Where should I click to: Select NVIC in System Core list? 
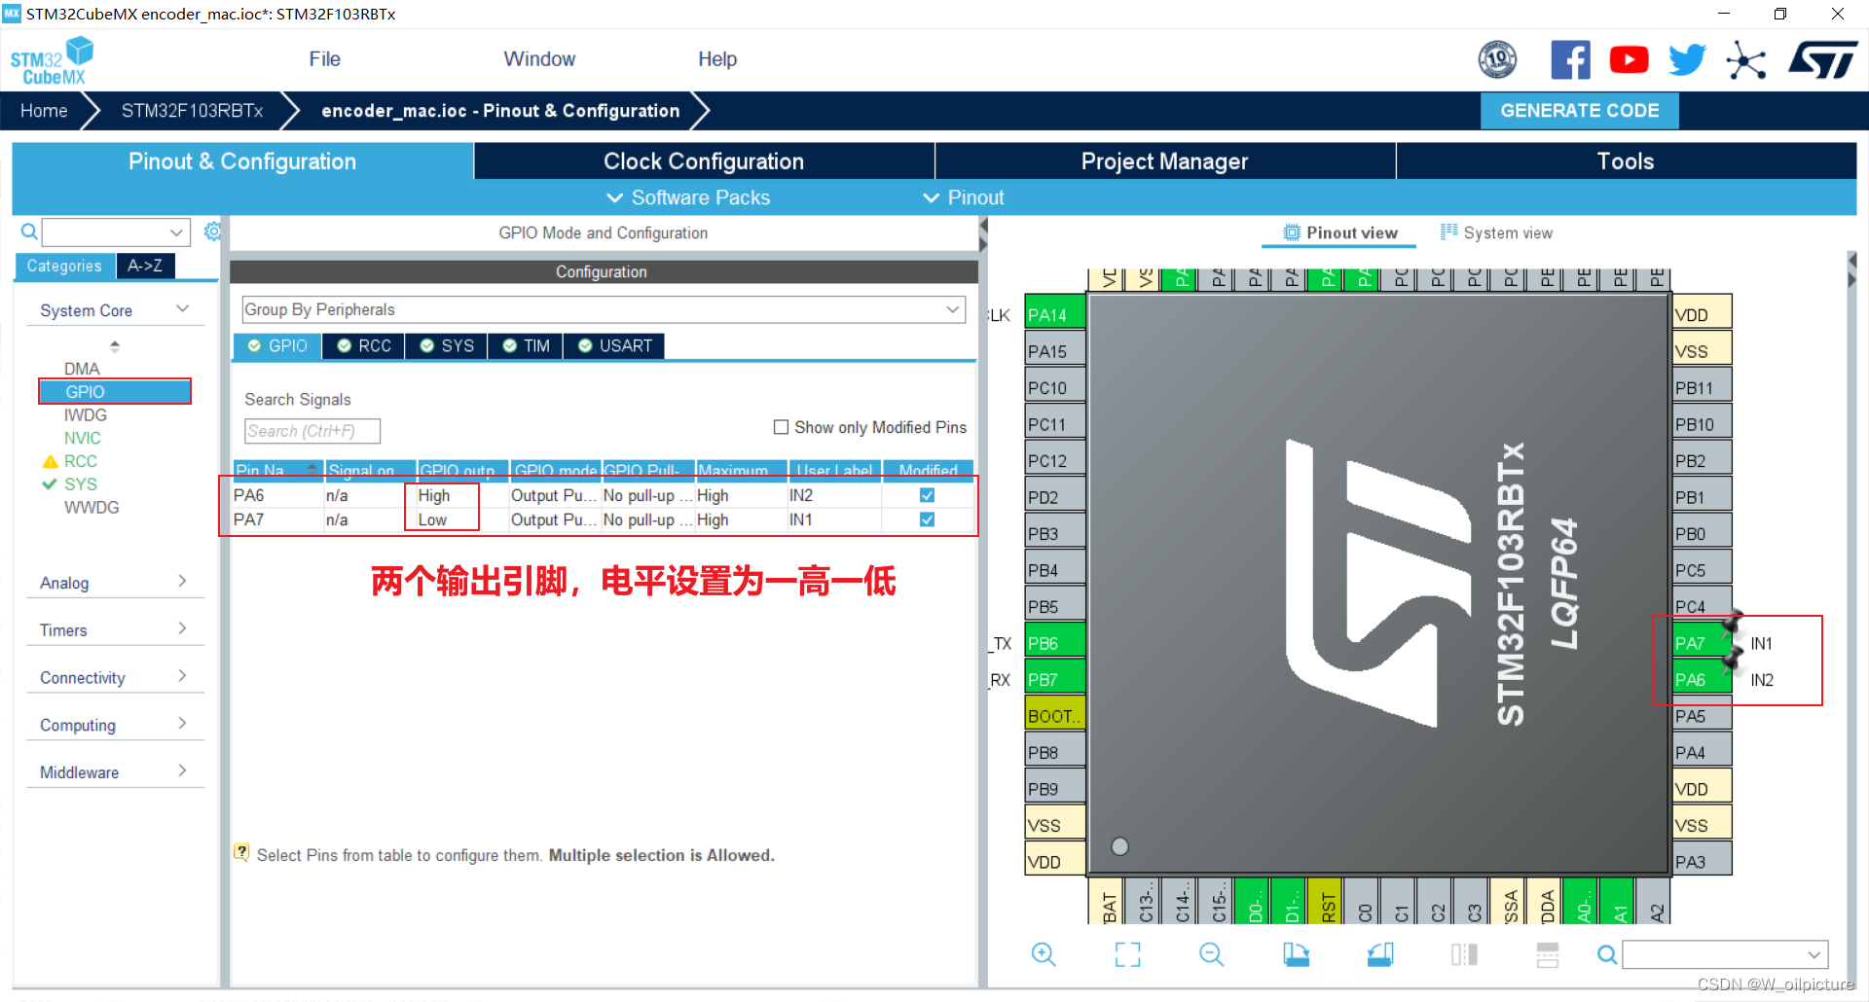[x=83, y=439]
